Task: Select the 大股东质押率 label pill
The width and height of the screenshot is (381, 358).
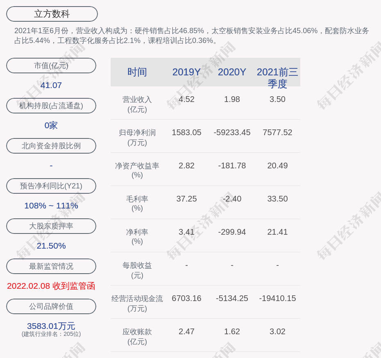Action: (51, 226)
